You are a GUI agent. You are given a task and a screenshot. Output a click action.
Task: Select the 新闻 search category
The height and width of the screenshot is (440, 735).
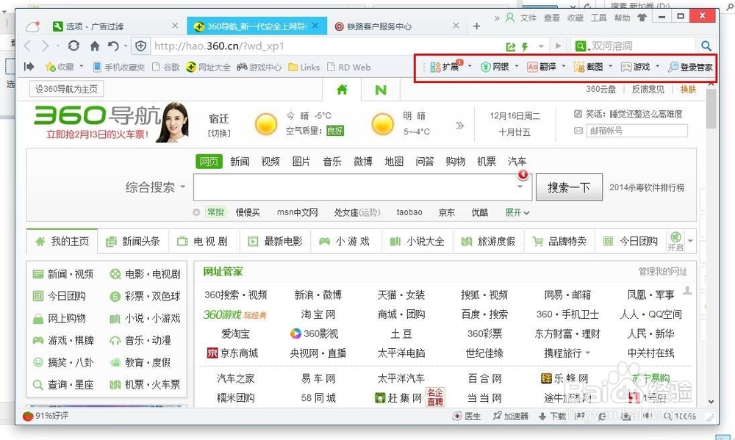pyautogui.click(x=240, y=162)
